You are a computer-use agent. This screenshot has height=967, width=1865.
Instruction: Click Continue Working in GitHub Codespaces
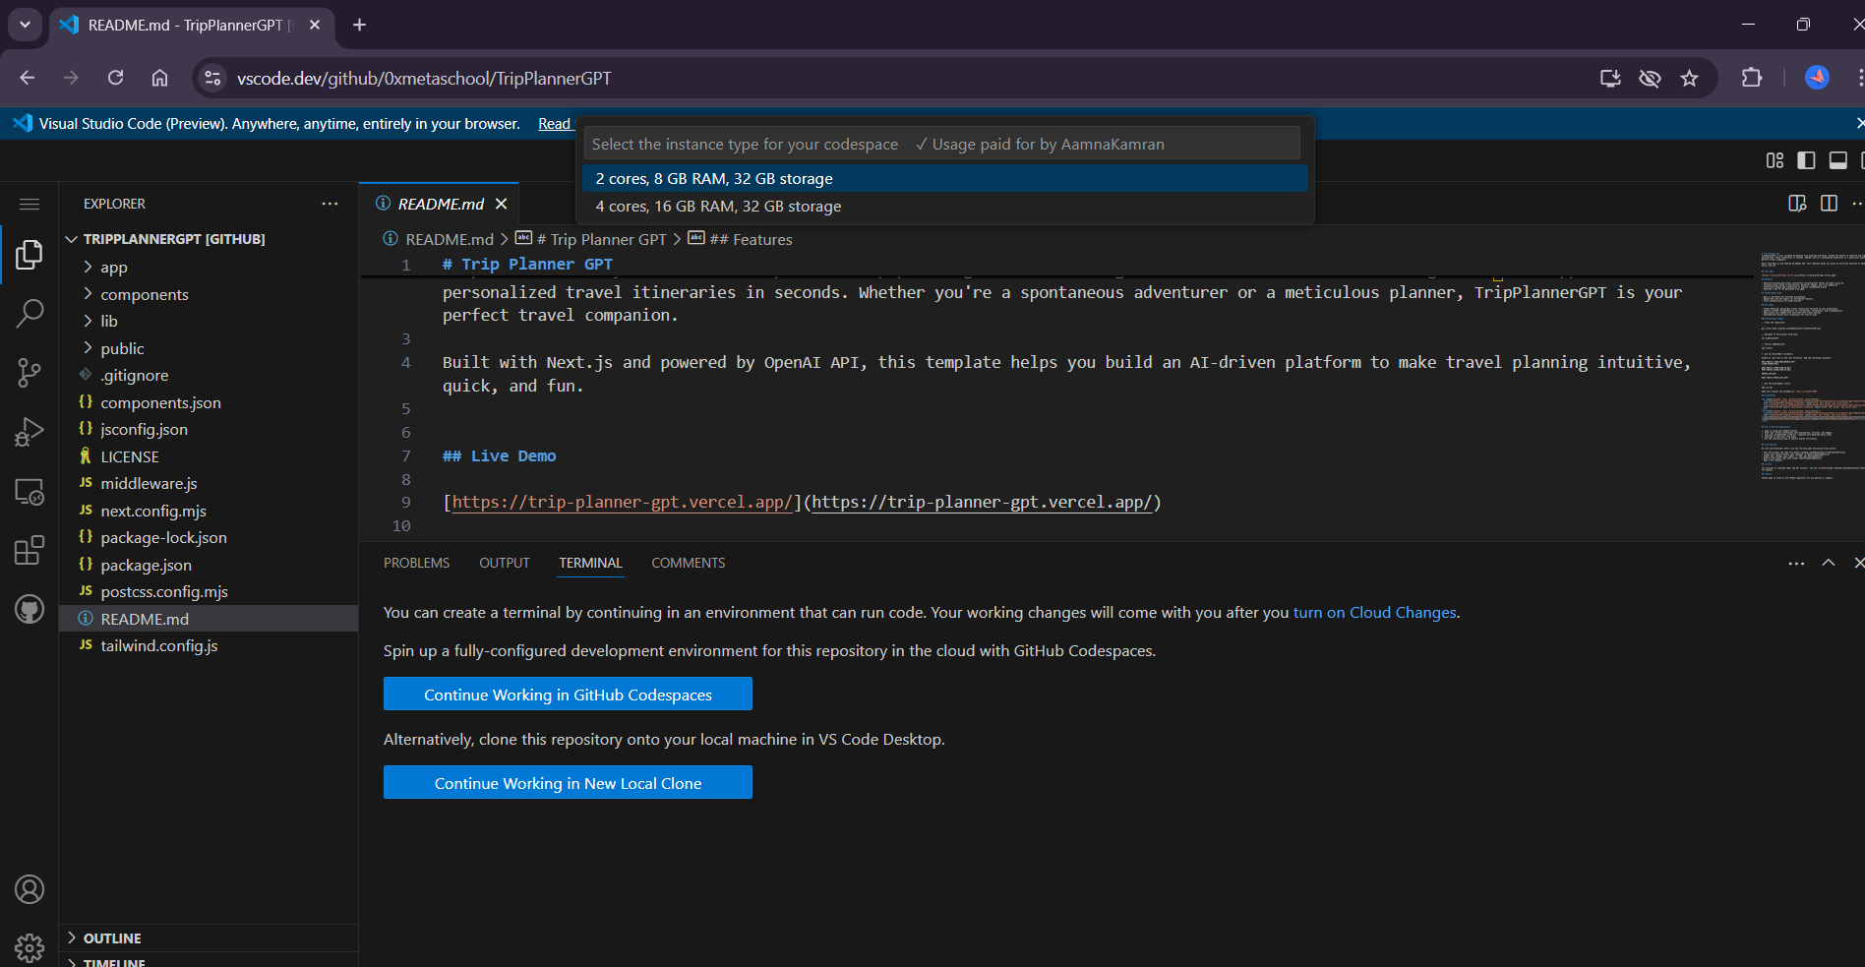pyautogui.click(x=568, y=695)
